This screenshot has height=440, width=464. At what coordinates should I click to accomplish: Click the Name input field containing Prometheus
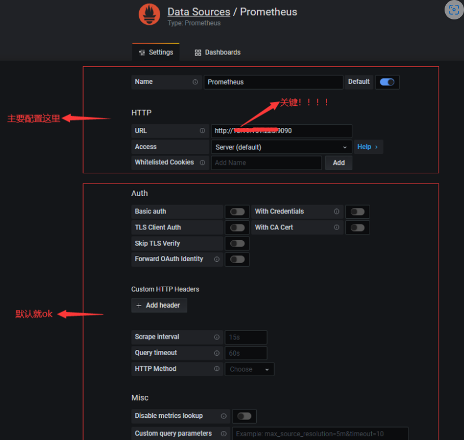274,82
